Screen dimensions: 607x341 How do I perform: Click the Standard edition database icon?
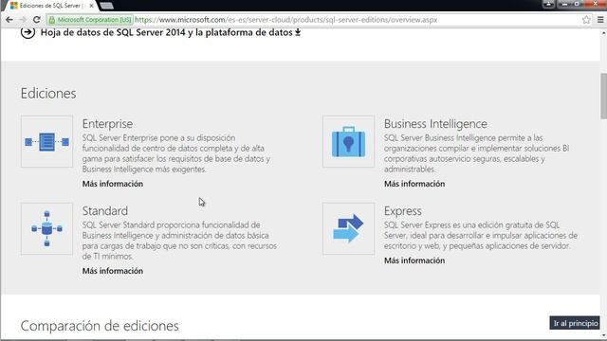[46, 229]
